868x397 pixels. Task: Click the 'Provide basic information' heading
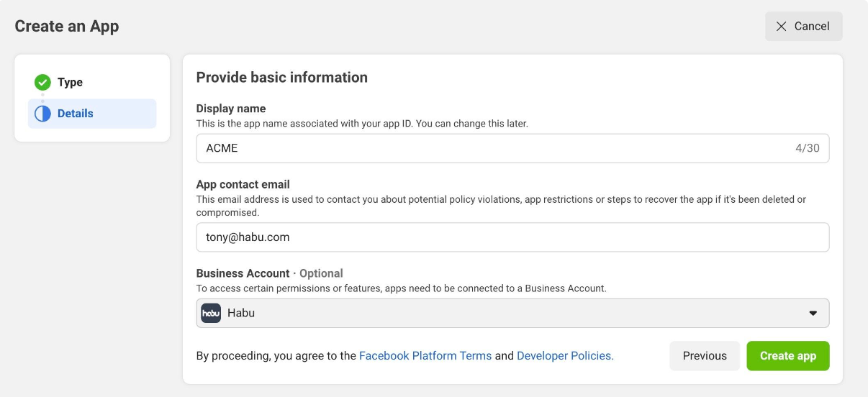282,77
